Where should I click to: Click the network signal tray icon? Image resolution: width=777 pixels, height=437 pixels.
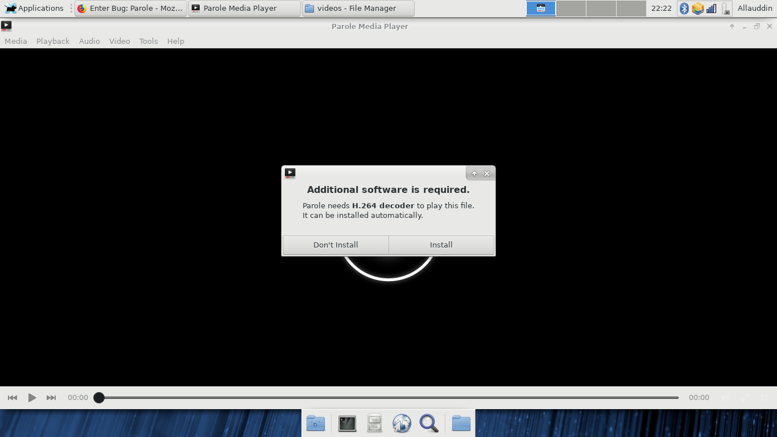(x=711, y=9)
